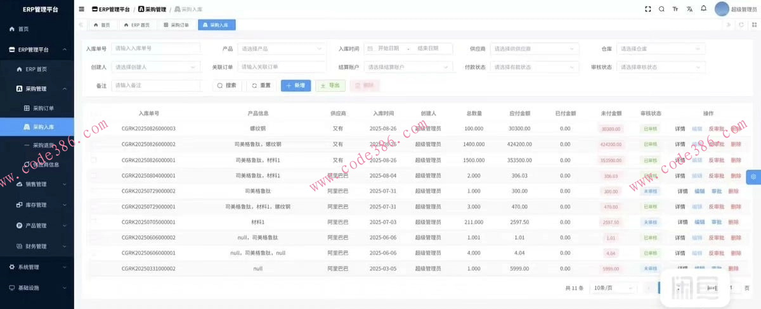The image size is (761, 309).
Task: Click the 螺纹钢 product cell
Action: pyautogui.click(x=257, y=129)
